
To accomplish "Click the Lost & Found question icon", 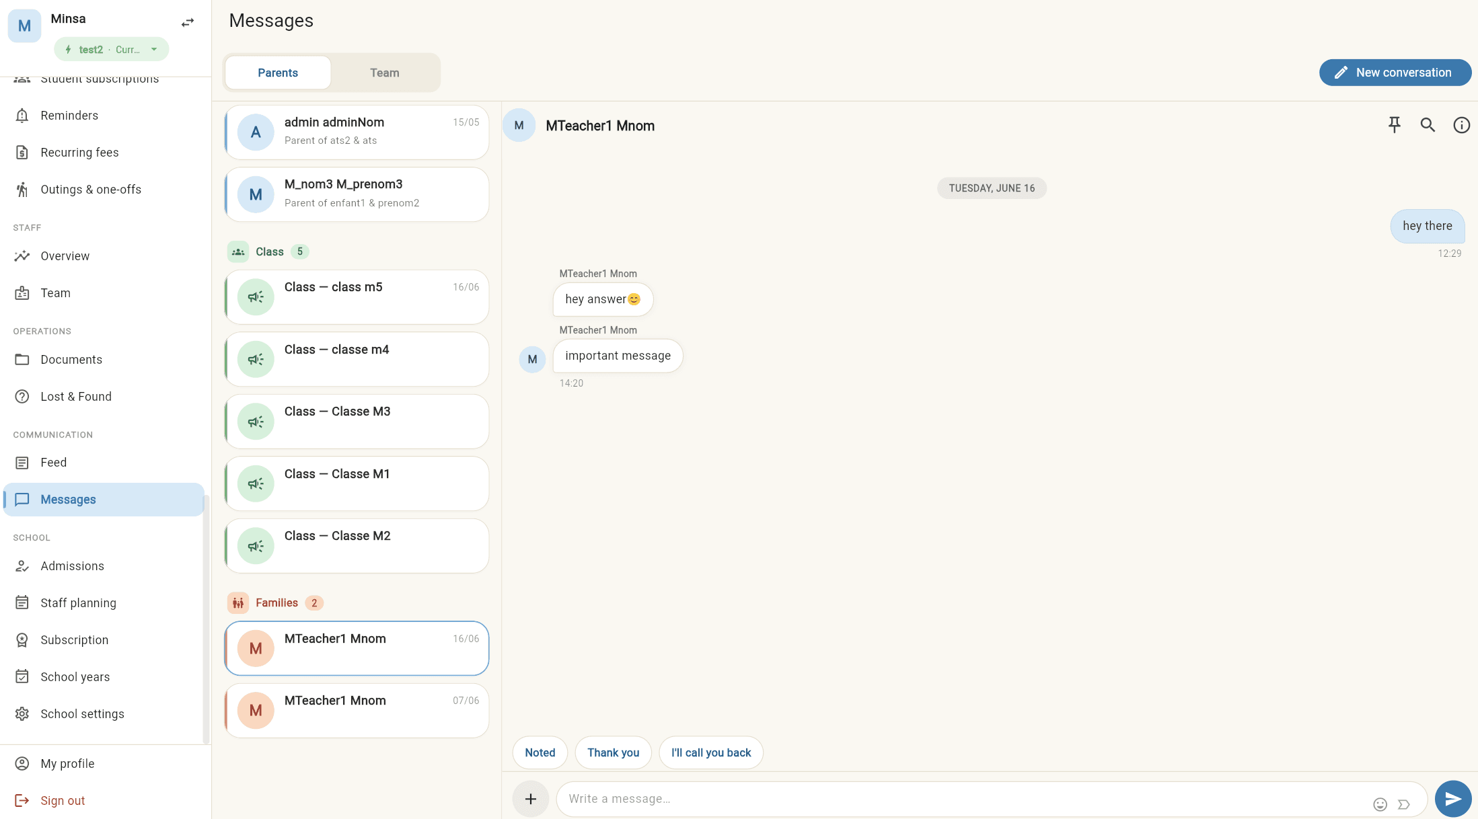I will point(22,397).
